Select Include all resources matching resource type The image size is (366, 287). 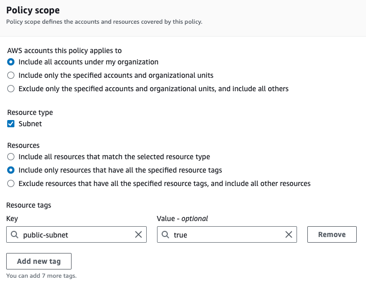[11, 157]
